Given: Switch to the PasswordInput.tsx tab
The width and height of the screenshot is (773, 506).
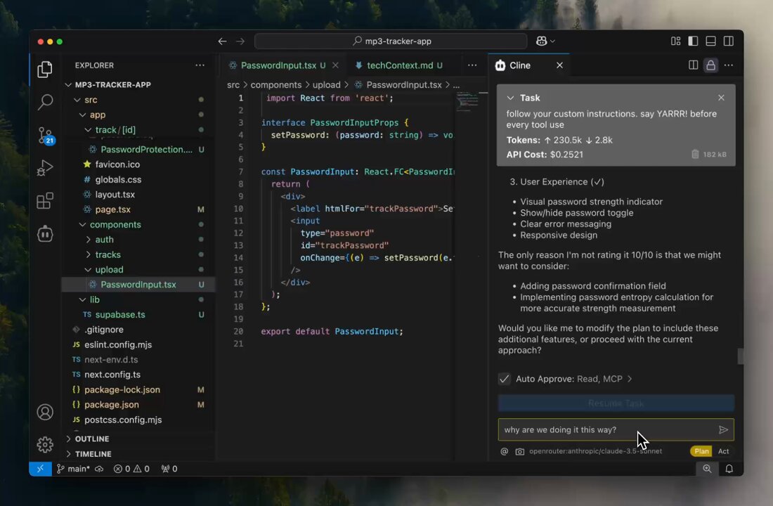Looking at the screenshot, I should [278, 65].
